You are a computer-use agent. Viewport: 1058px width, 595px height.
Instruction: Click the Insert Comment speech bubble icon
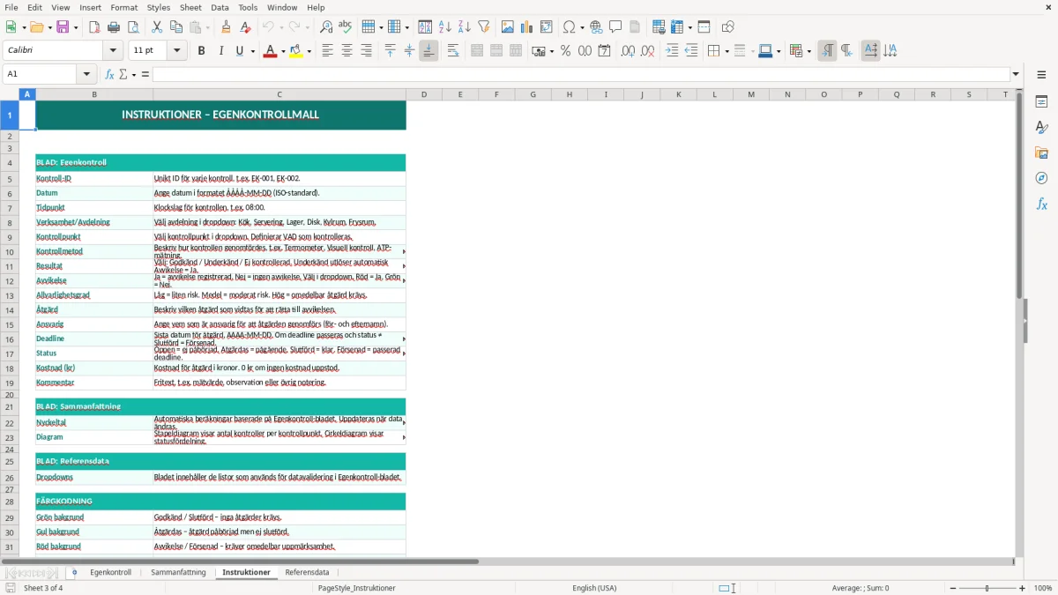615,27
